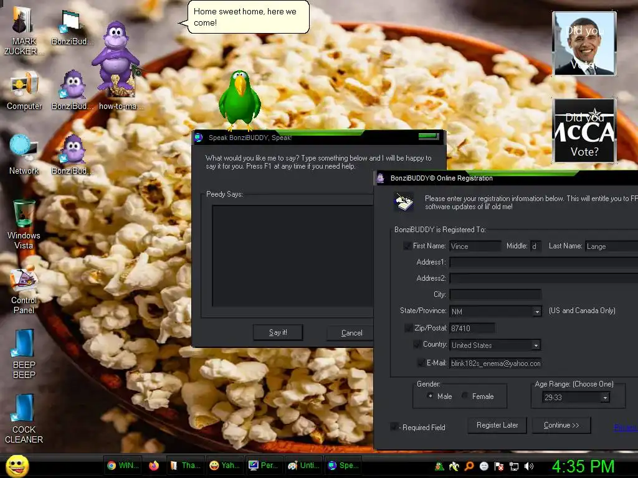Switch to the Per... taskbar window
The height and width of the screenshot is (478, 638).
[x=264, y=466]
